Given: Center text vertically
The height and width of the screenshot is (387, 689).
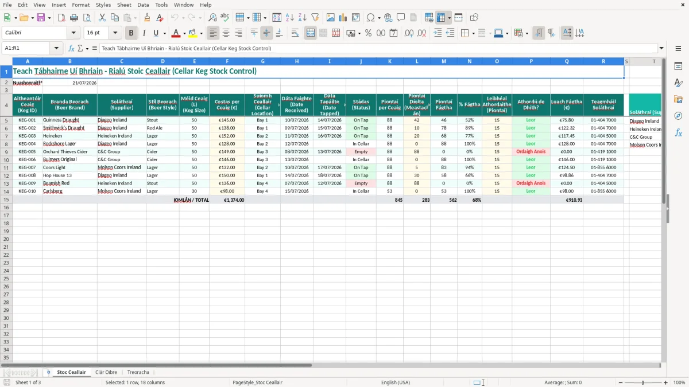Looking at the screenshot, I should pyautogui.click(x=266, y=33).
